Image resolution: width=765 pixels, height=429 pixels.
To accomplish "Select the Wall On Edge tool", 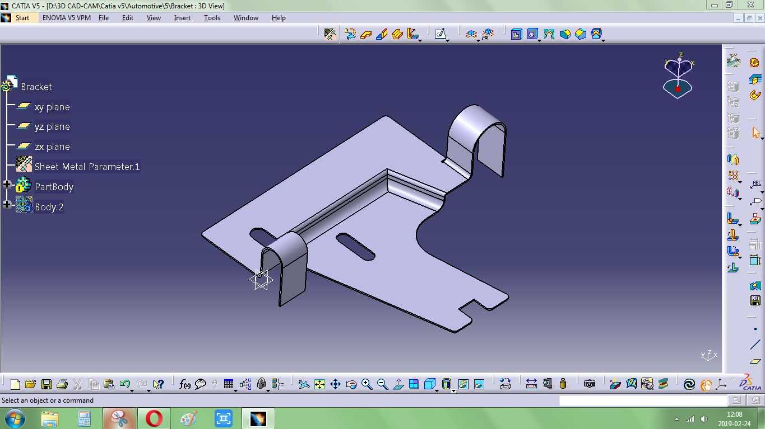I will tap(382, 34).
